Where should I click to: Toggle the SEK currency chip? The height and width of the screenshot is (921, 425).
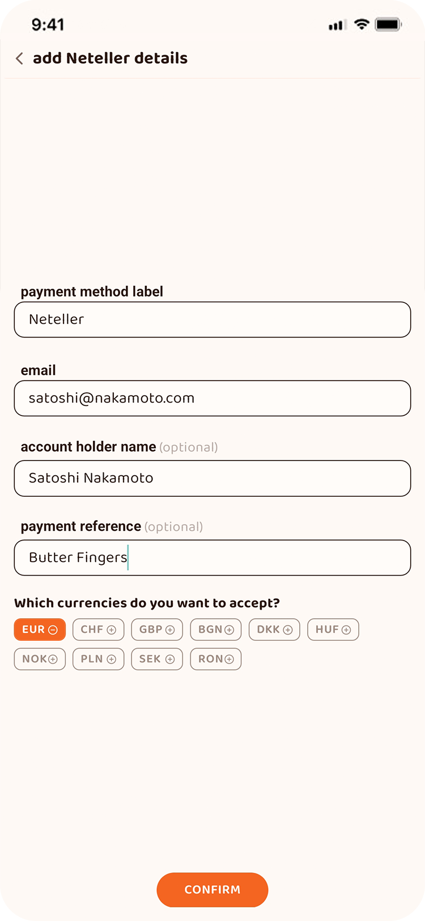tap(157, 659)
